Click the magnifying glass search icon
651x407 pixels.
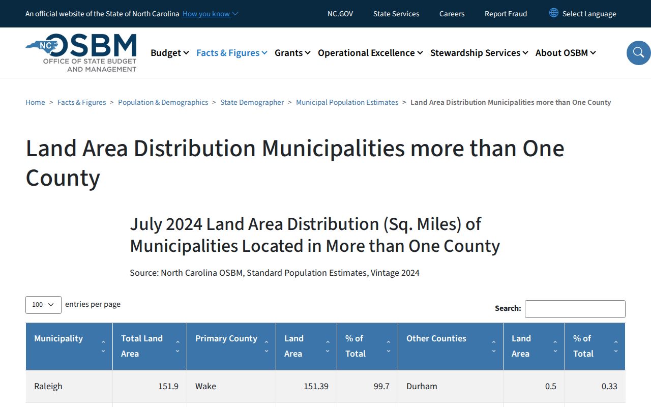click(x=638, y=52)
